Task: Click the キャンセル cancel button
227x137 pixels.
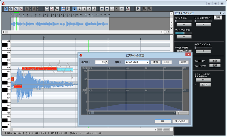Action: pyautogui.click(x=180, y=121)
